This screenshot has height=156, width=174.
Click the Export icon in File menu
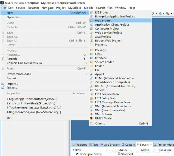(3, 88)
